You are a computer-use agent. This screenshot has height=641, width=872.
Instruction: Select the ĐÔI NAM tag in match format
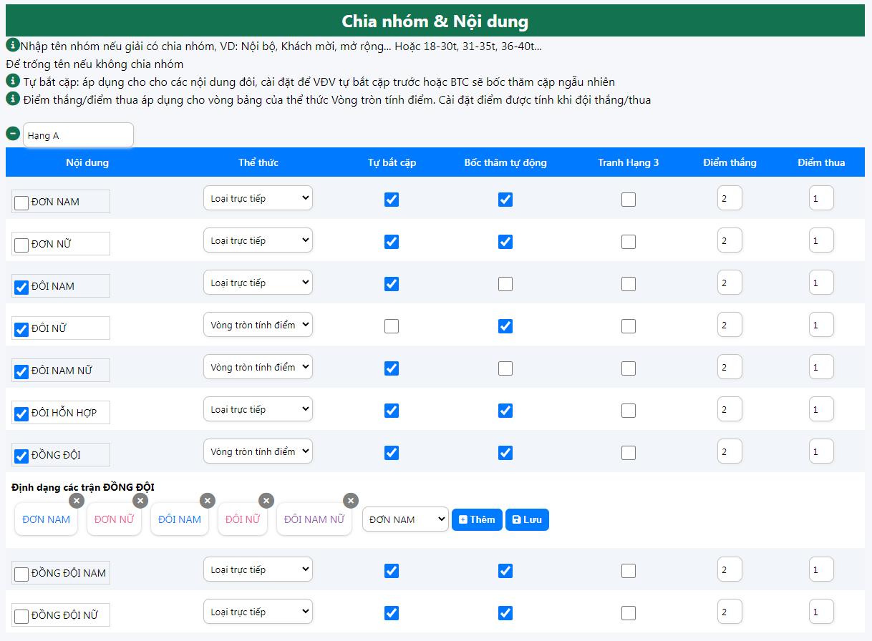179,519
